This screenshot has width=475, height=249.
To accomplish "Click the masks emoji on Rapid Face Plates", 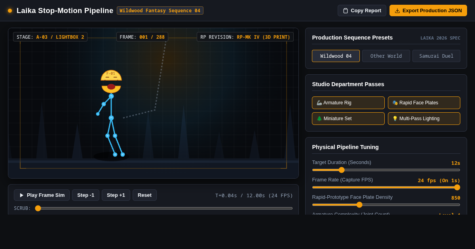I will pyautogui.click(x=395, y=103).
